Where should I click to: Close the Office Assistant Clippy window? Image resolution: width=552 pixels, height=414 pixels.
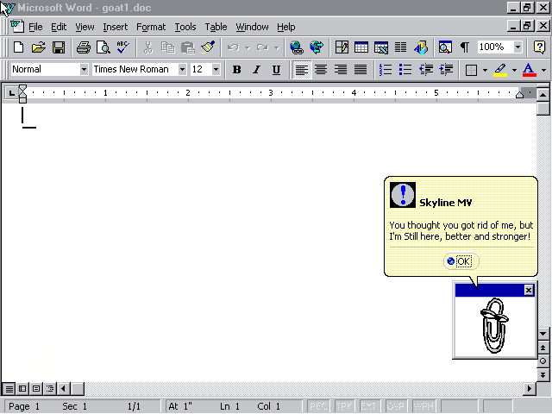pos(529,290)
